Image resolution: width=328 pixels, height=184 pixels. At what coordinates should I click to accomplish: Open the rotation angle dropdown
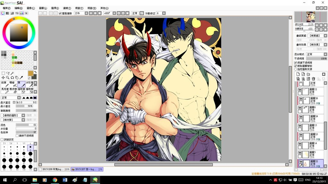tap(114, 13)
